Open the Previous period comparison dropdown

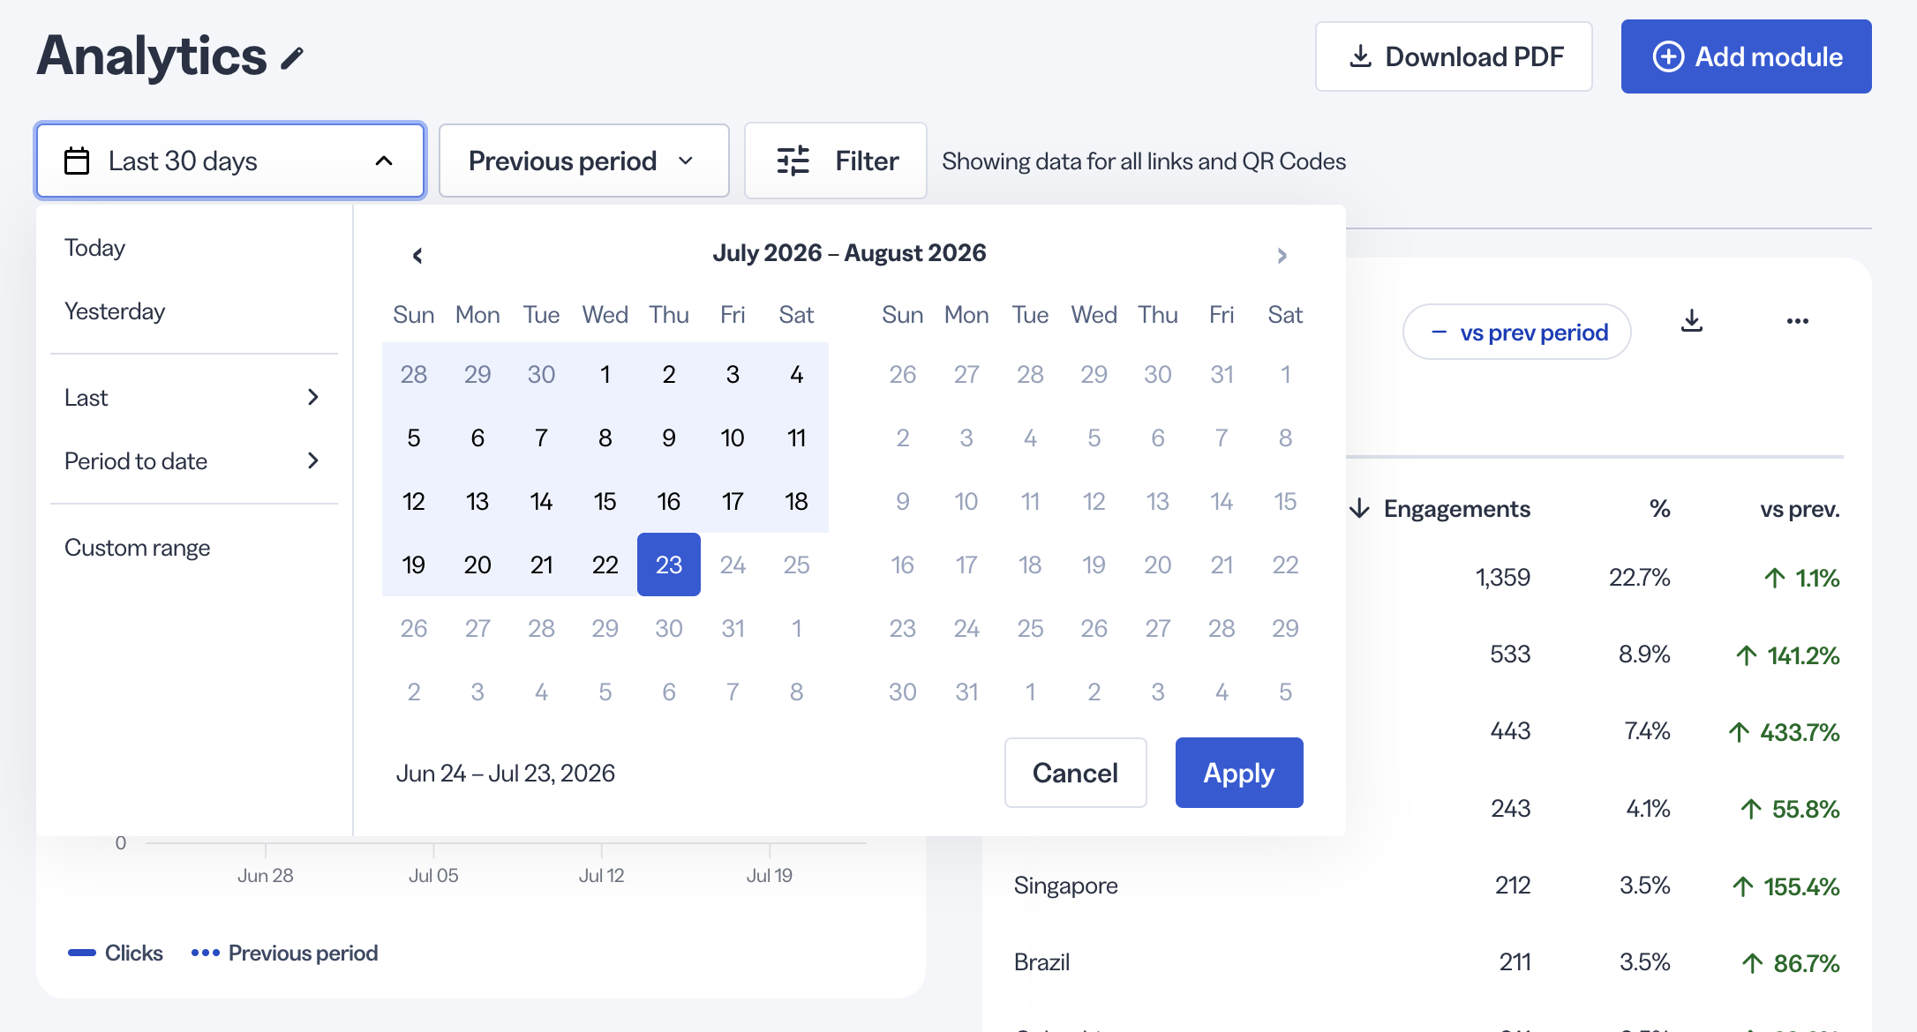click(x=583, y=161)
